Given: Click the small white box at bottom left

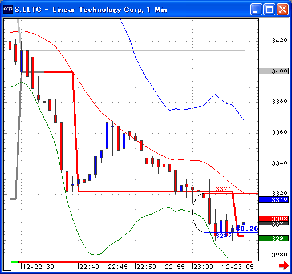Looking at the screenshot, I should (x=8, y=264).
